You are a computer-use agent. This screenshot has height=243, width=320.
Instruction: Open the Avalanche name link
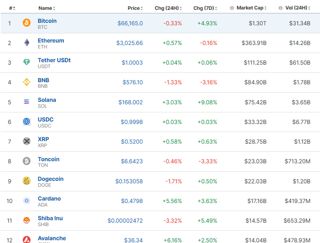coord(52,238)
